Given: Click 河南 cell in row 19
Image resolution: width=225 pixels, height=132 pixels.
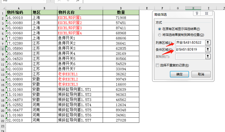Looking at the screenshot, I should pos(44,105).
